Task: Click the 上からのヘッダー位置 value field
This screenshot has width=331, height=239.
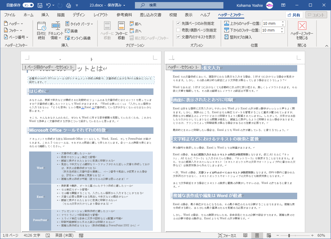Action: (271, 24)
